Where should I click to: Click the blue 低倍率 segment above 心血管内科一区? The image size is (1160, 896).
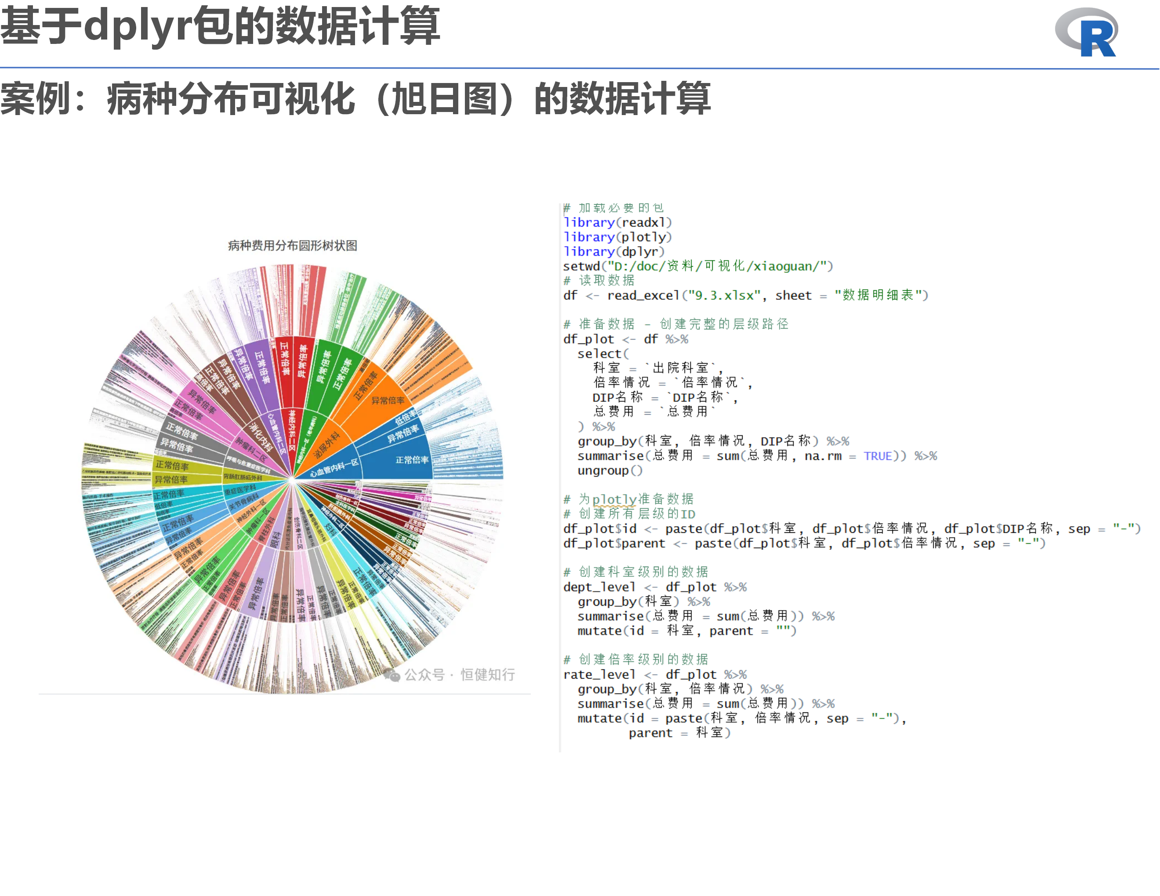(406, 417)
